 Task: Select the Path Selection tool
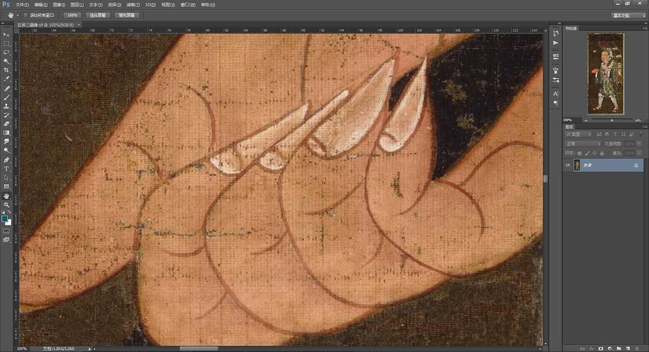coord(6,178)
